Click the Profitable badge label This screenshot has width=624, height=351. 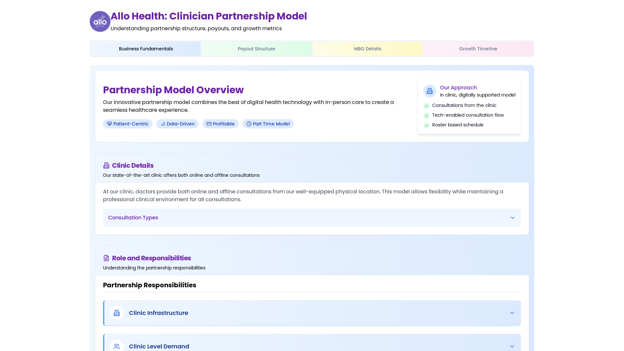(224, 124)
